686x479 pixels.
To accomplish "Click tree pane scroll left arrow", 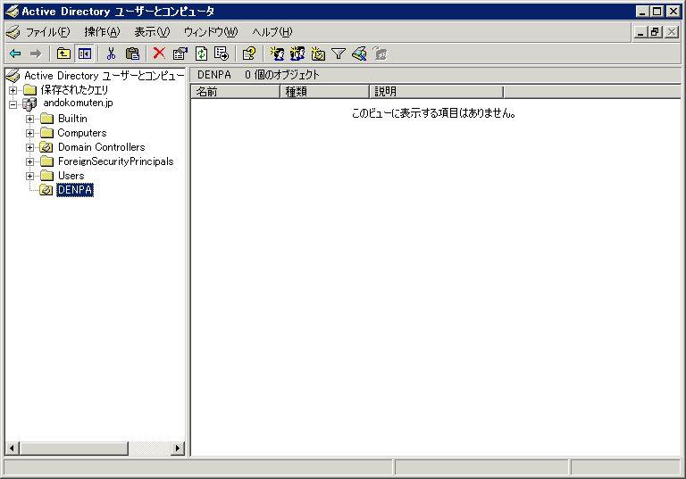I will 12,448.
